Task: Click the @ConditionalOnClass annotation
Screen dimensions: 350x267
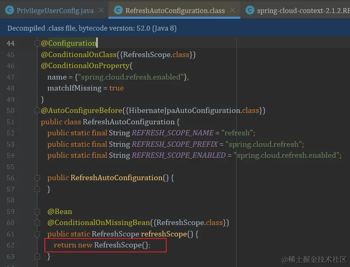Action: click(79, 55)
